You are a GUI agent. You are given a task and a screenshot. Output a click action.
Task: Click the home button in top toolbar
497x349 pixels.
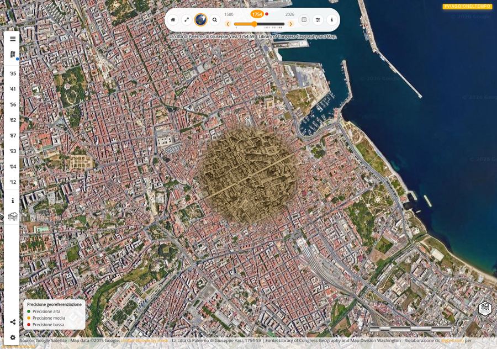coord(173,20)
